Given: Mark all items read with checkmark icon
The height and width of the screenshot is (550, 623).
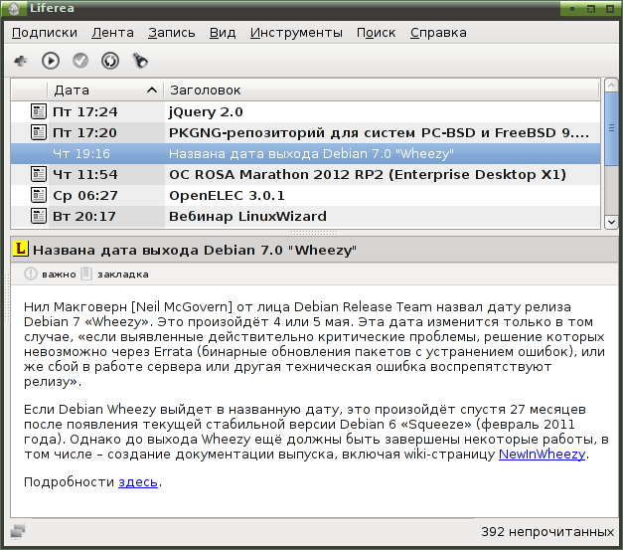Looking at the screenshot, I should [80, 61].
